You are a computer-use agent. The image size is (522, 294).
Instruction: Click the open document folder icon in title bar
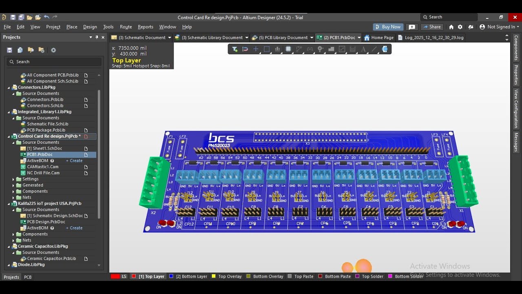(29, 17)
